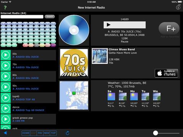This screenshot has height=137, width=183.
Task: Select the Mo weather forecast icon
Action: pyautogui.click(x=134, y=97)
